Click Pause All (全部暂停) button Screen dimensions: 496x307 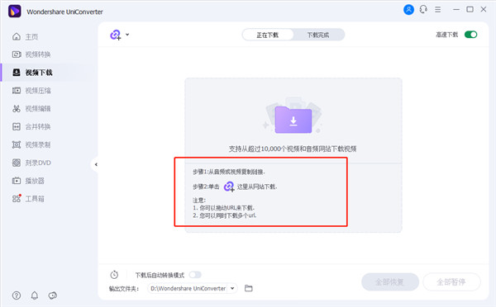pyautogui.click(x=451, y=281)
